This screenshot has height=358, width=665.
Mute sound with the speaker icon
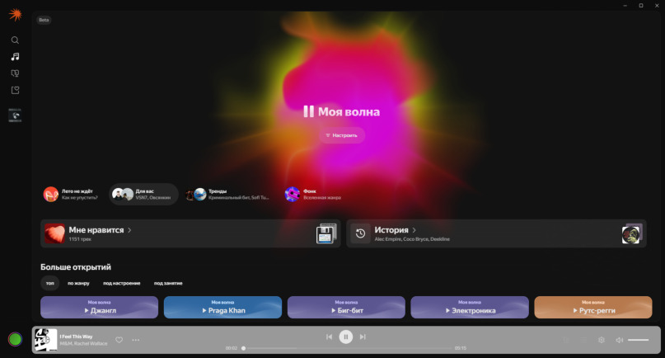click(x=619, y=340)
